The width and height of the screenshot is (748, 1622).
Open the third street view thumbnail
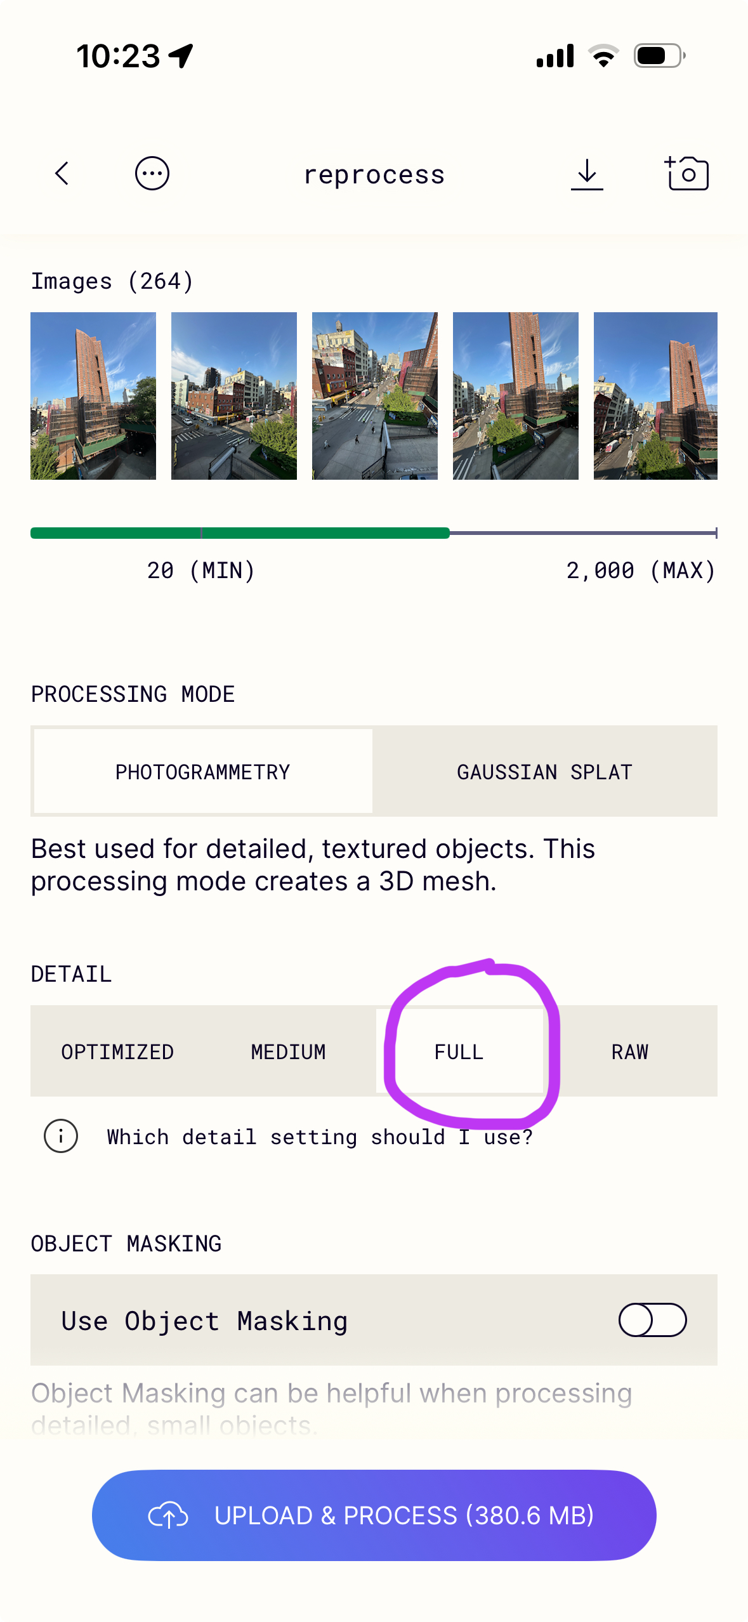click(375, 395)
